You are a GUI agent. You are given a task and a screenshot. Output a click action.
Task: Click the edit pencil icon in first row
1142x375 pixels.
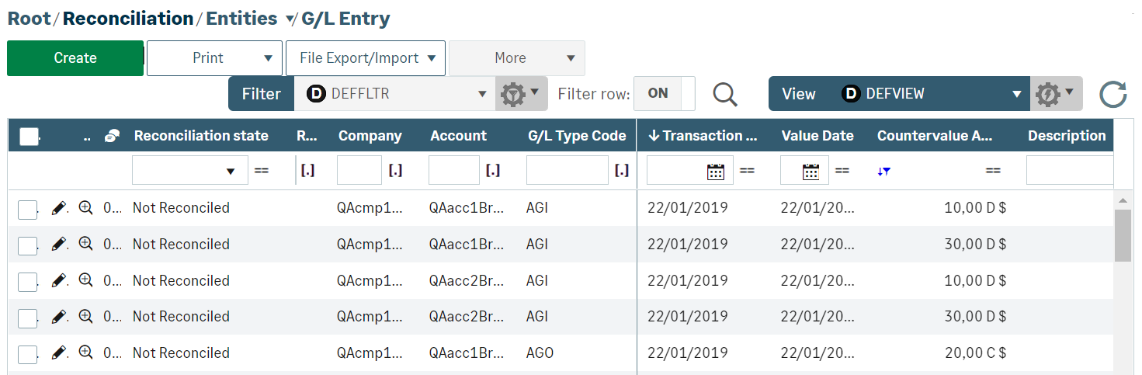[x=59, y=208]
